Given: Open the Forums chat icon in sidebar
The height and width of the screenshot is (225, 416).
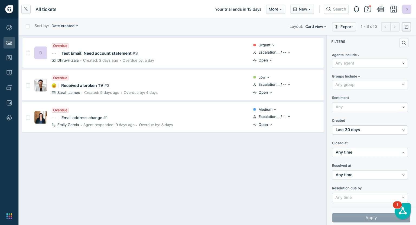Looking at the screenshot, I should point(9,87).
